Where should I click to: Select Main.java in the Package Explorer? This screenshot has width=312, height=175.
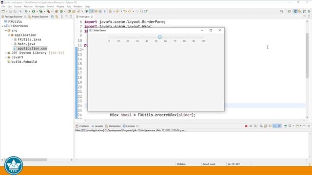pyautogui.click(x=26, y=44)
